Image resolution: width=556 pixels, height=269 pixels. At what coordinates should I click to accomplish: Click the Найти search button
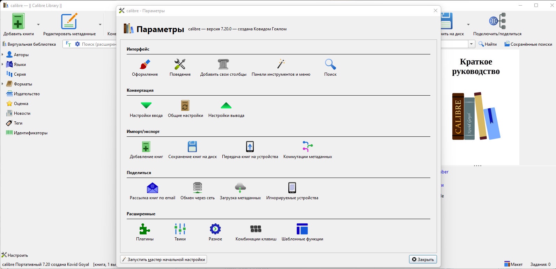click(488, 44)
